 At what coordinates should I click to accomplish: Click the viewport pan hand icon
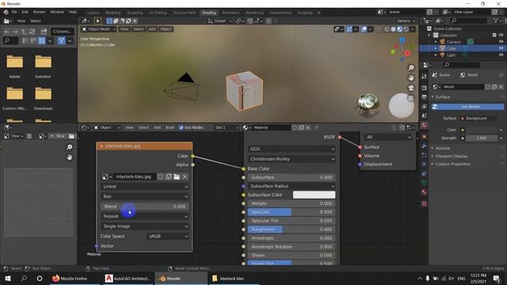411,78
